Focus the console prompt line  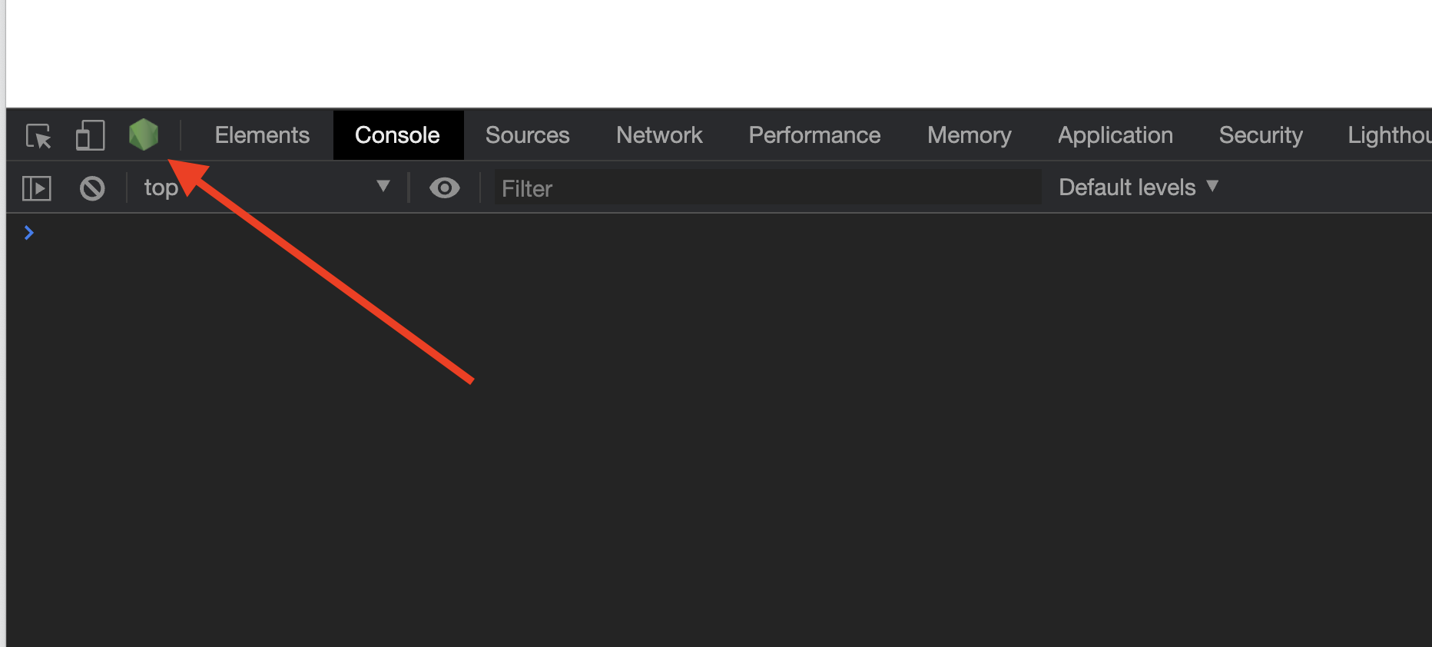691,233
